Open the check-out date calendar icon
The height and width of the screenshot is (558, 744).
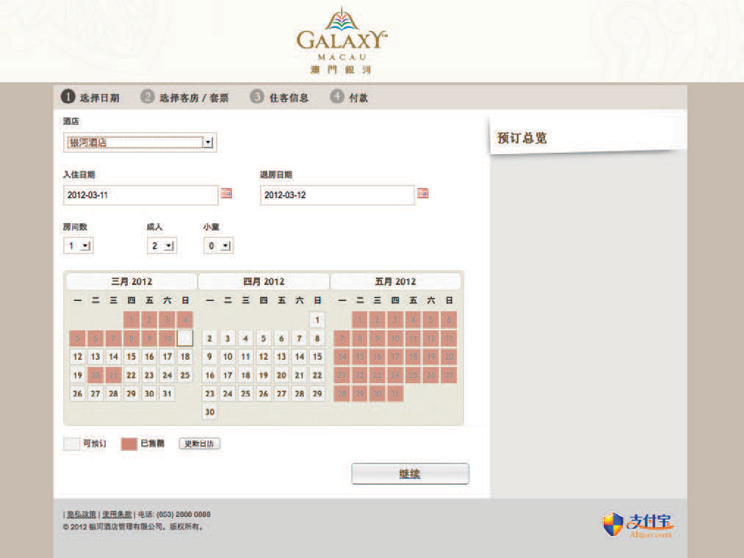[422, 194]
